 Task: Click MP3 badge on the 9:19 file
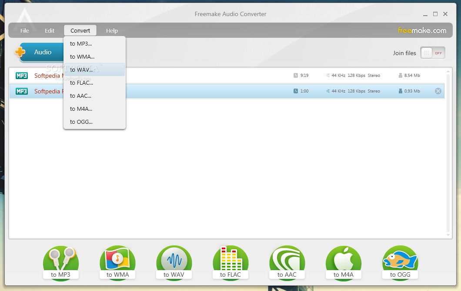[x=22, y=76]
